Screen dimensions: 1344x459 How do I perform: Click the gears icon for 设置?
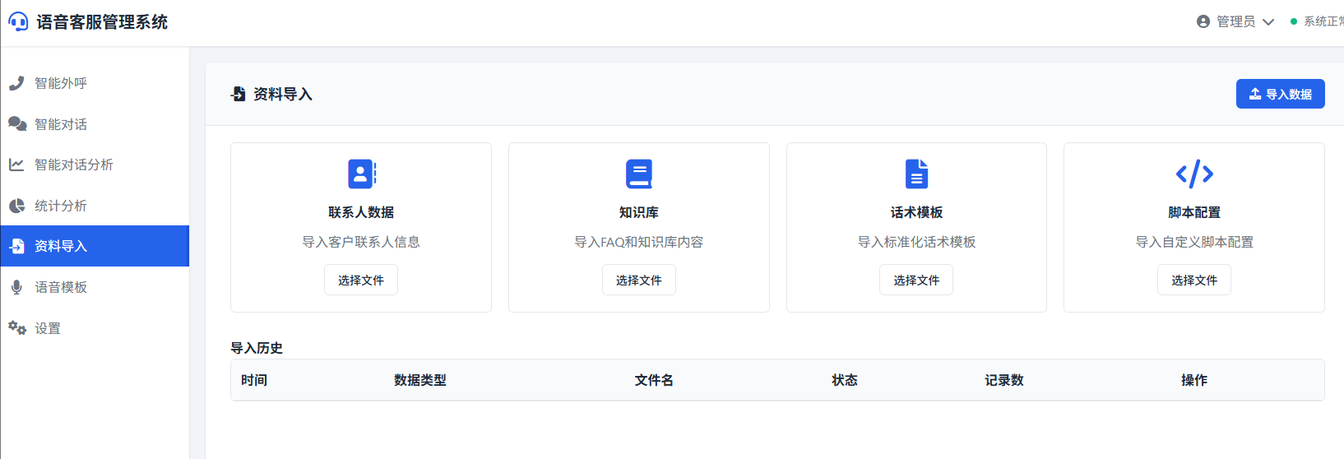(x=17, y=328)
